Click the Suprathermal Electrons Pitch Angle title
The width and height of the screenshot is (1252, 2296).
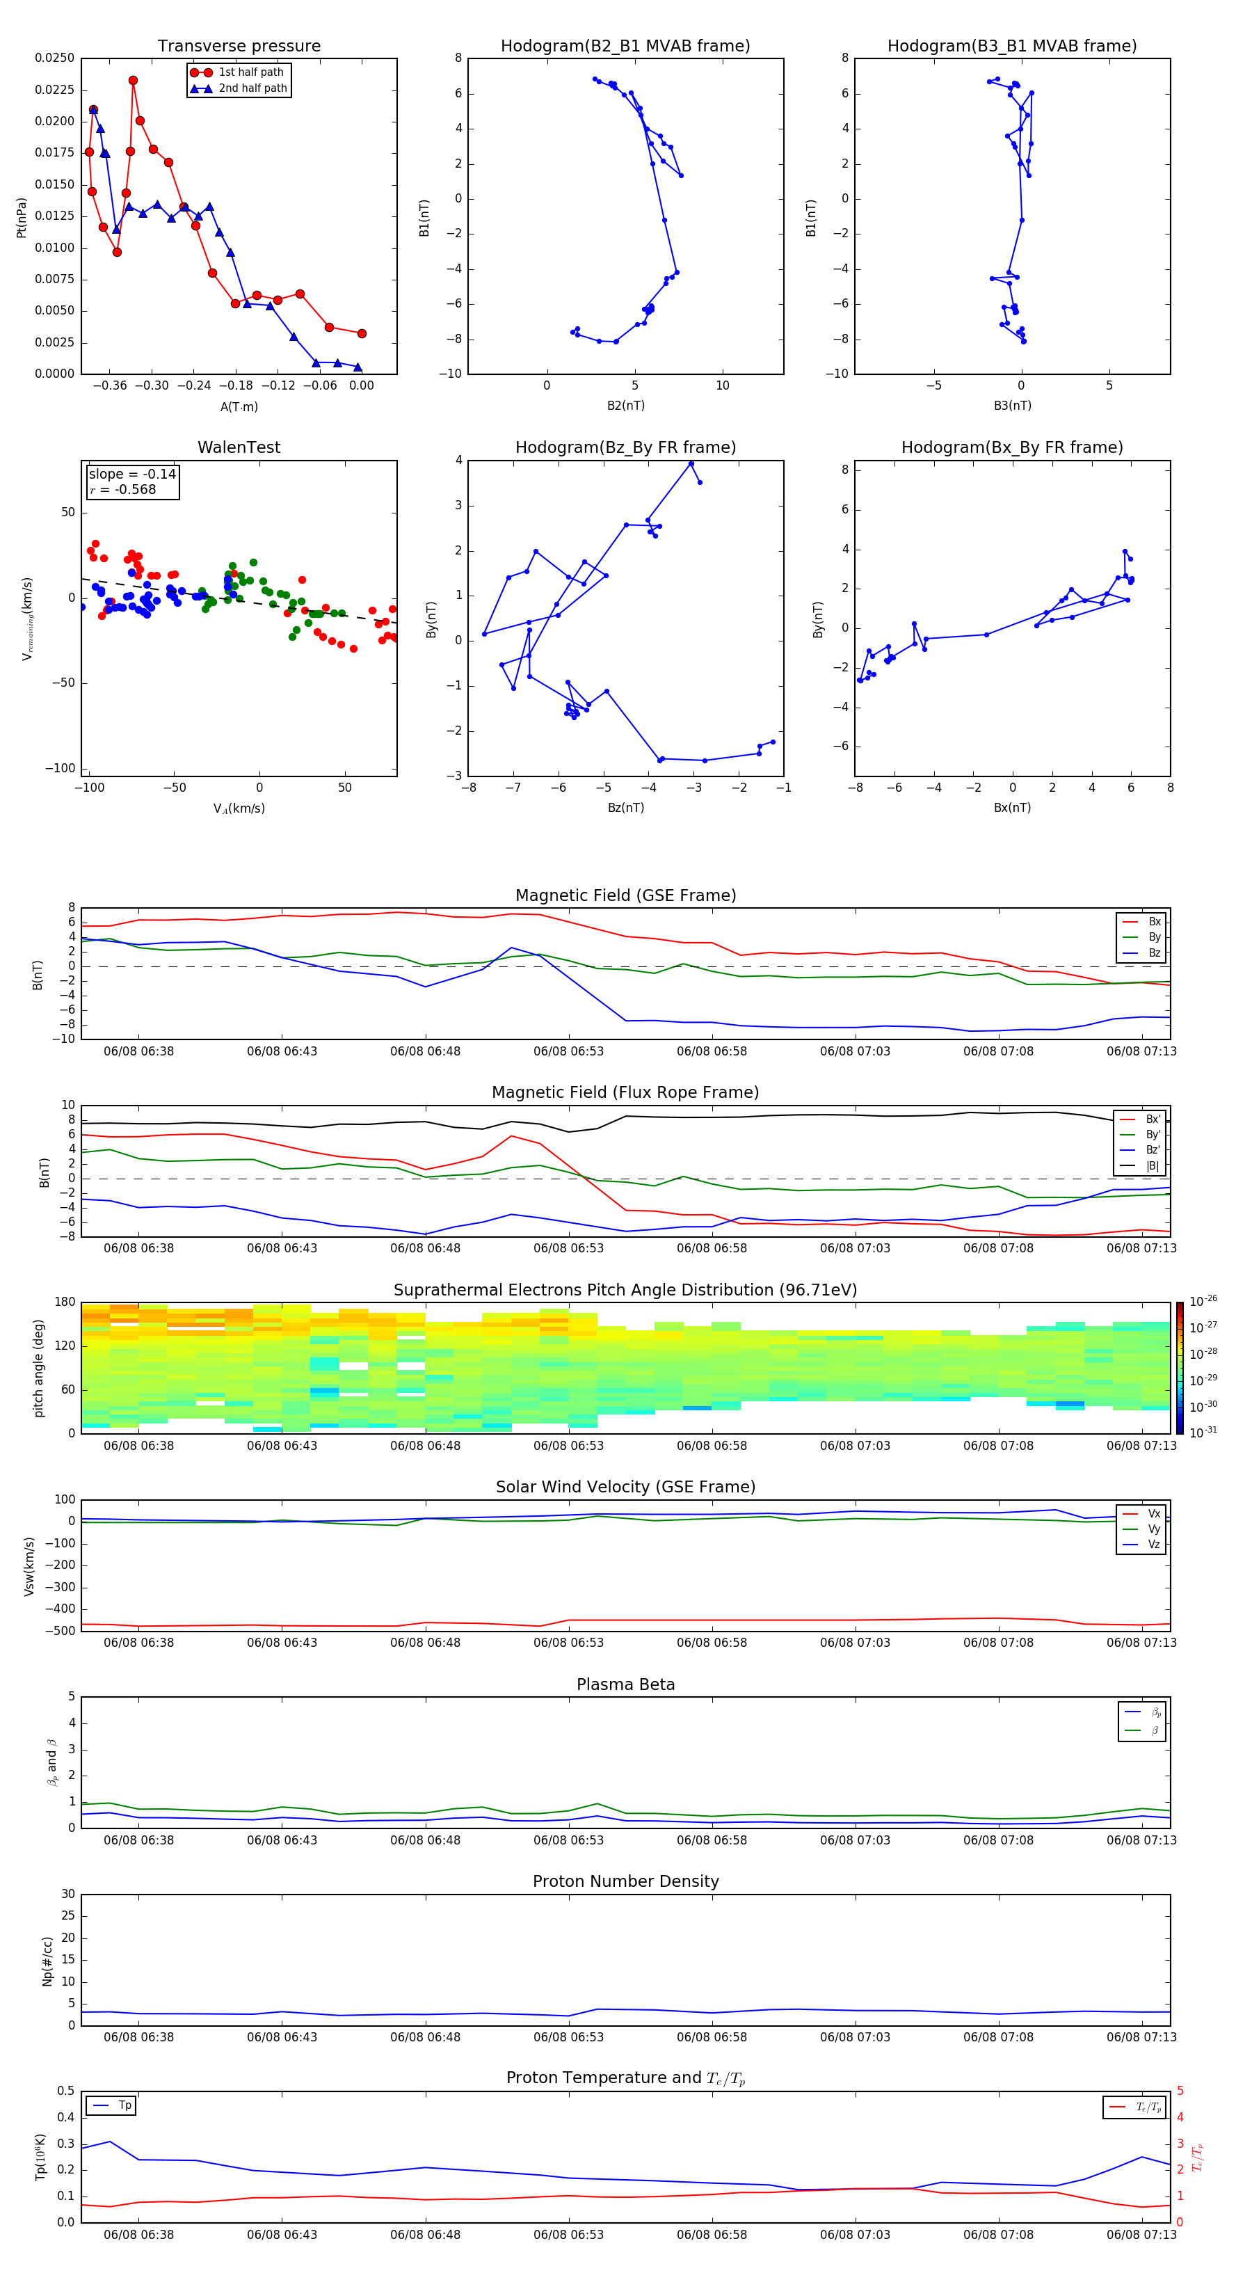click(x=625, y=1291)
